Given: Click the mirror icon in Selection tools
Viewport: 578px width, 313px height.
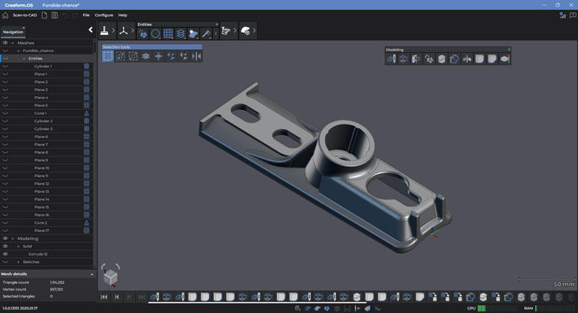Looking at the screenshot, I should [x=197, y=56].
